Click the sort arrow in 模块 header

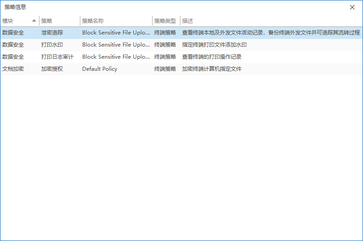point(34,21)
